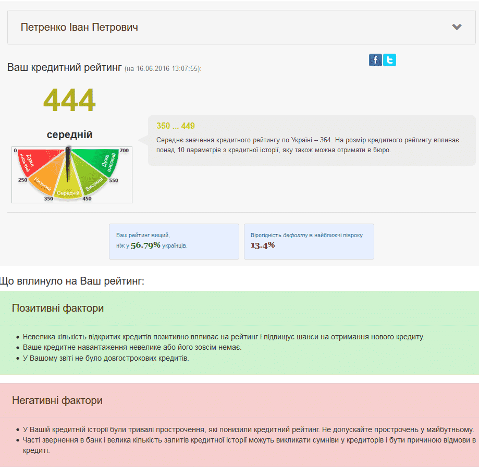
Task: Share rating on Facebook
Action: pos(375,60)
